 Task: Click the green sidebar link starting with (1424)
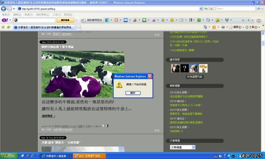coord(182,50)
